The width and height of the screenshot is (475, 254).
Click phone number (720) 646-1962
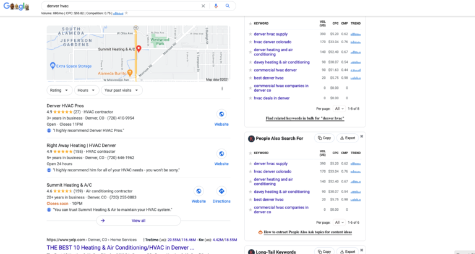(121, 158)
